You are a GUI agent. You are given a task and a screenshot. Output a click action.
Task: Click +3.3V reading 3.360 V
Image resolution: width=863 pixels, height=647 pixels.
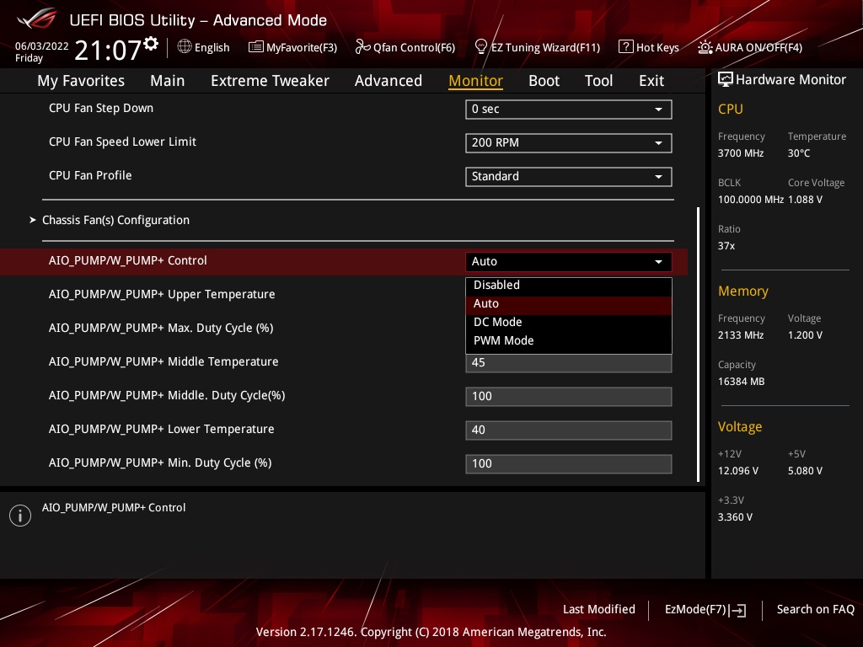(735, 517)
